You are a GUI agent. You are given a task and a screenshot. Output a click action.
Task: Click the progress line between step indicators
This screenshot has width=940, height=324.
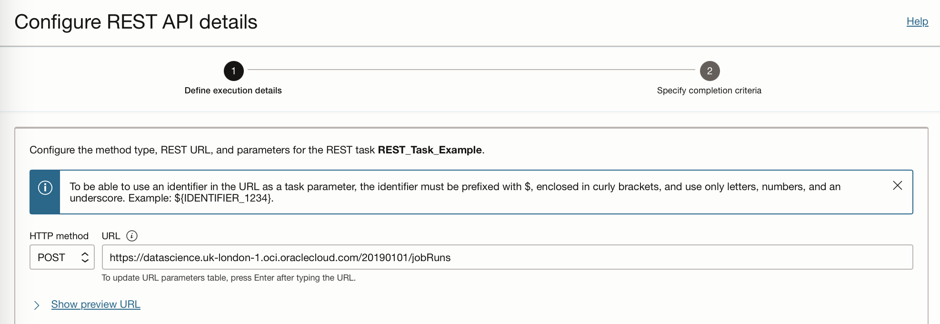471,71
